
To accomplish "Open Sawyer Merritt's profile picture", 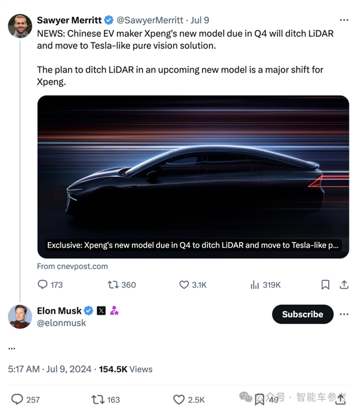I will pyautogui.click(x=20, y=26).
